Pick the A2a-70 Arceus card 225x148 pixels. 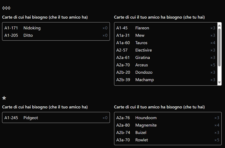(166, 65)
